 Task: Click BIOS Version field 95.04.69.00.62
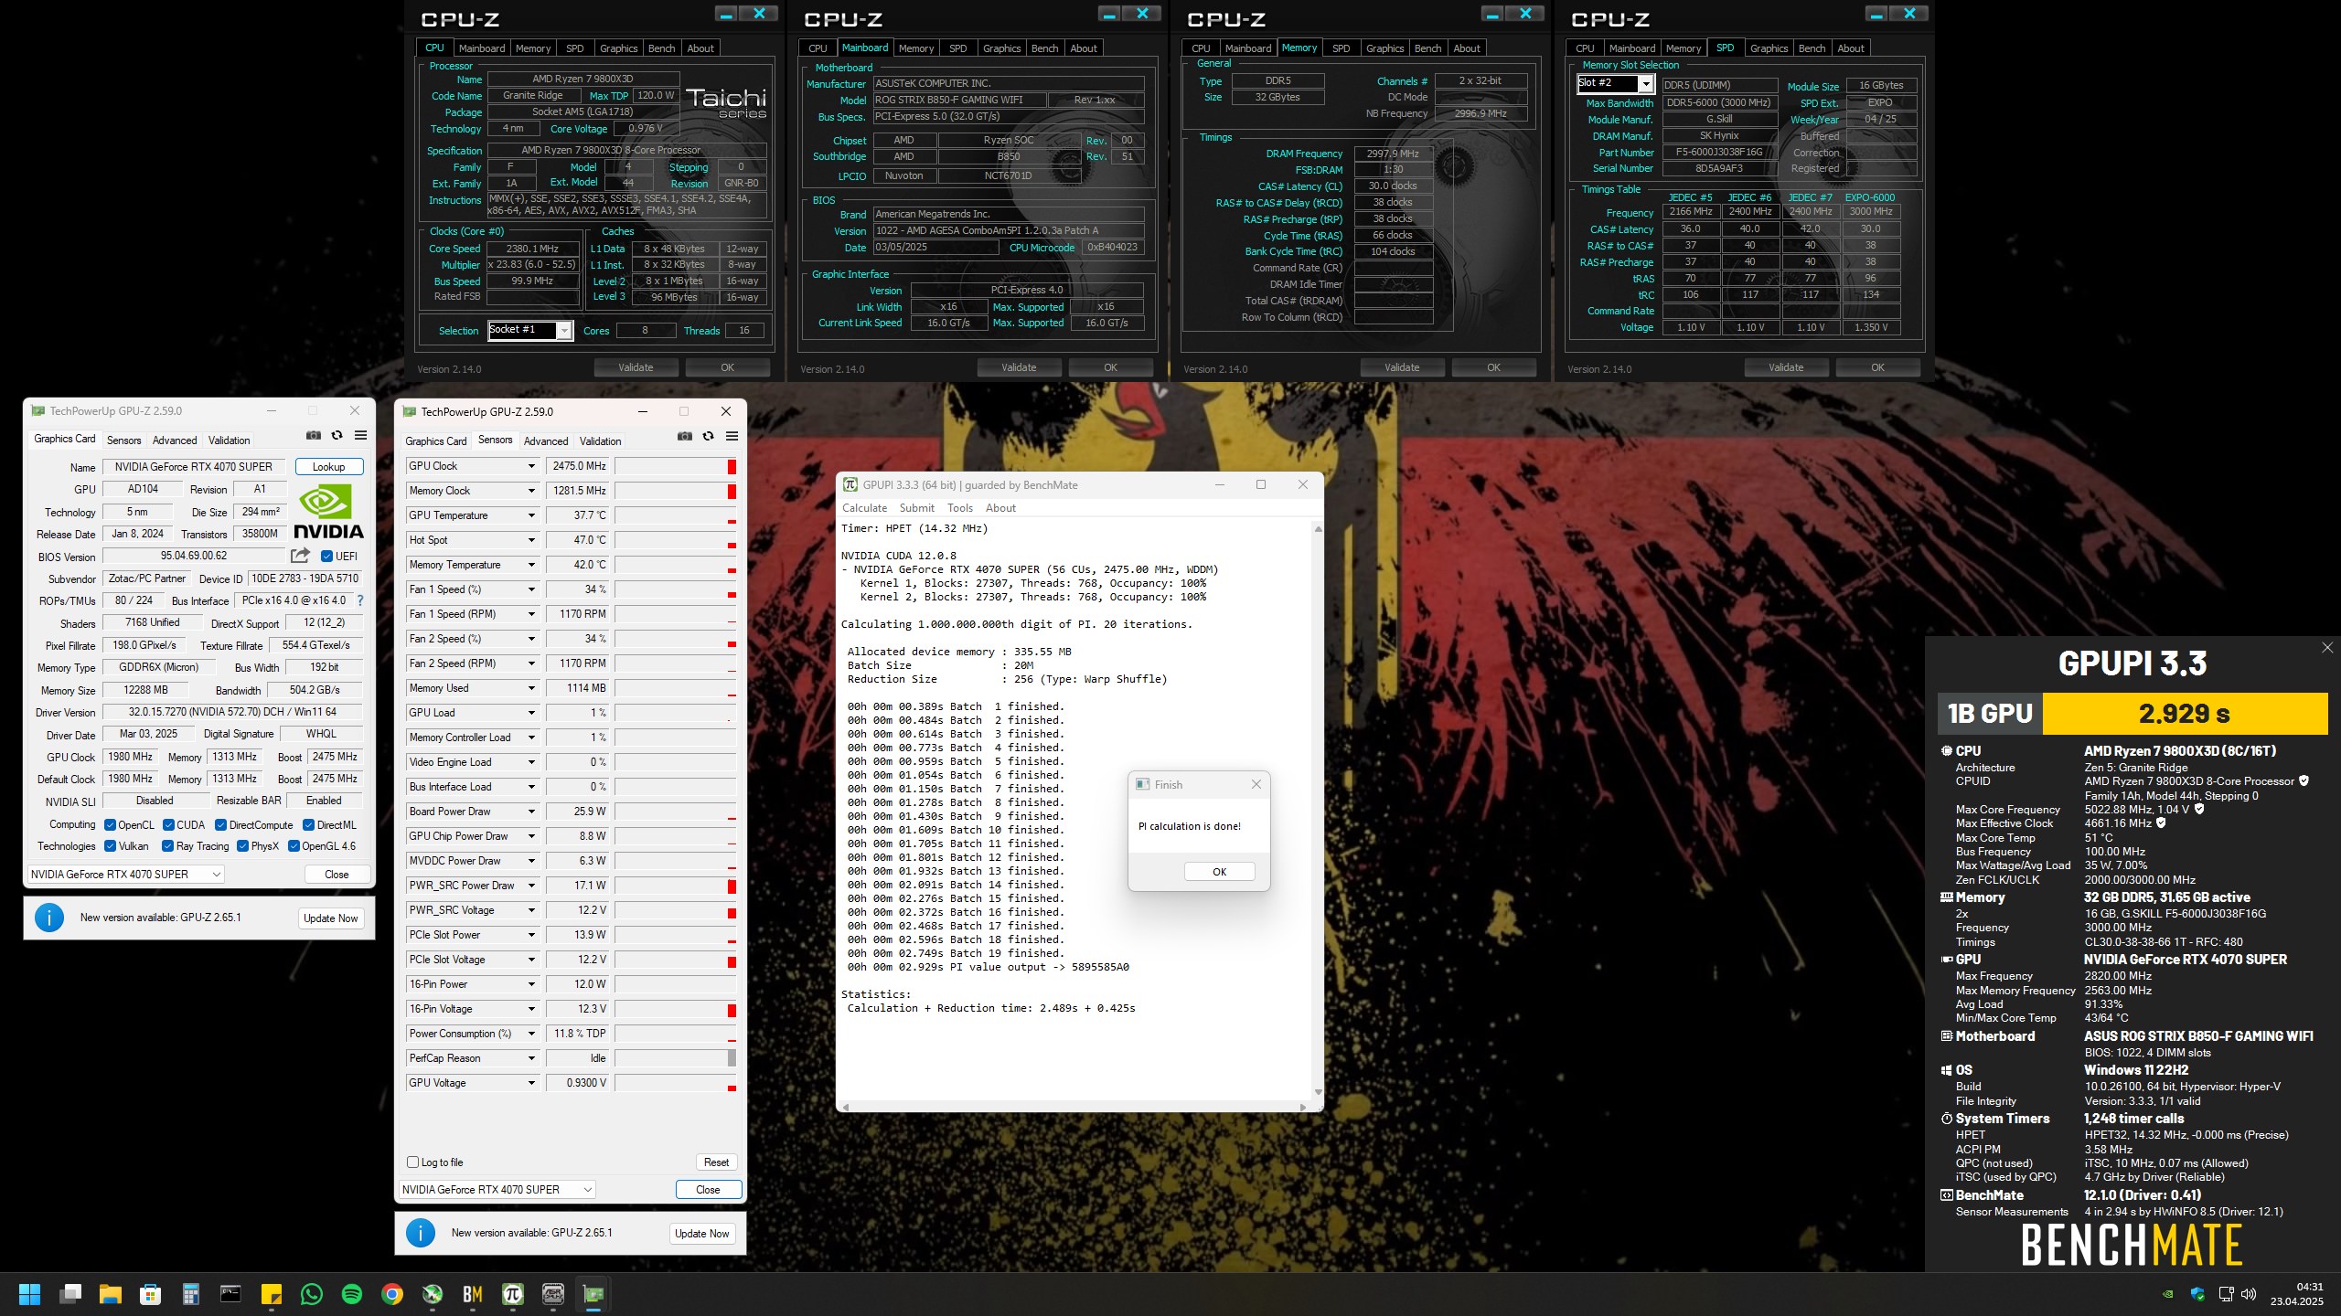pyautogui.click(x=194, y=556)
